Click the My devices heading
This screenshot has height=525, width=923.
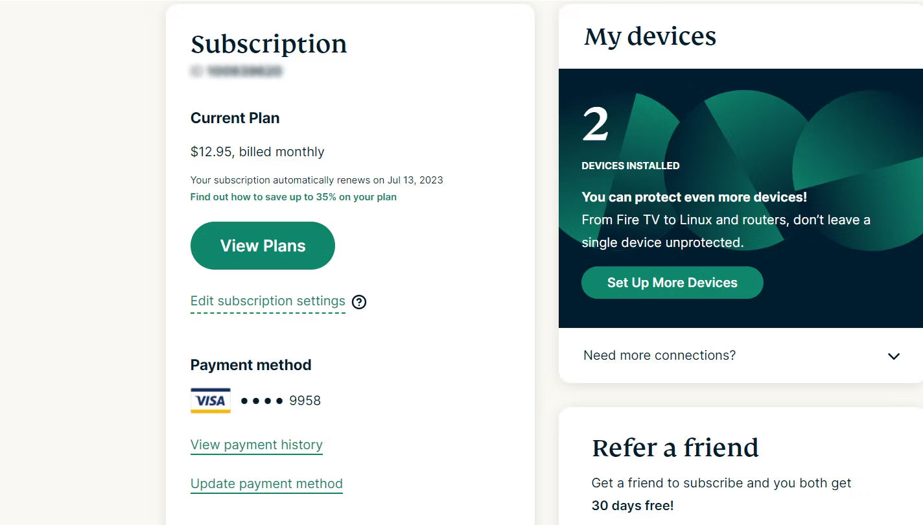(x=649, y=36)
